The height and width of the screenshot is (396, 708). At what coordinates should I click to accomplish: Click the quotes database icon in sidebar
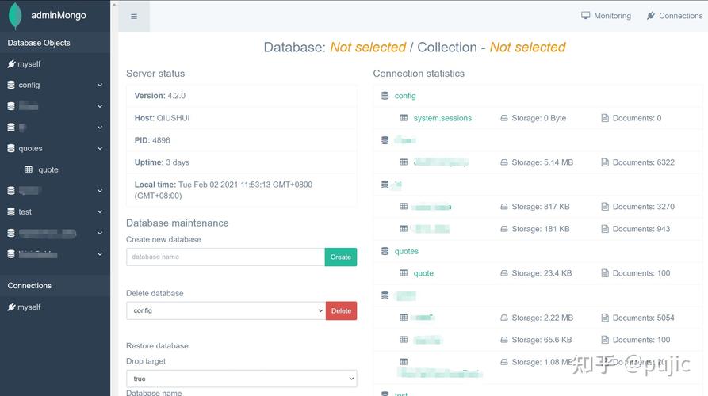(x=11, y=148)
